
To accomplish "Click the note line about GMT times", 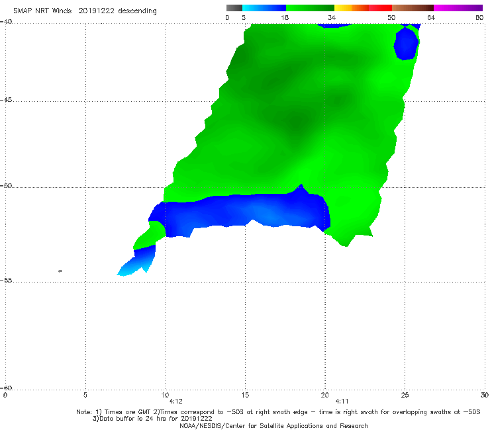I will tap(278, 412).
